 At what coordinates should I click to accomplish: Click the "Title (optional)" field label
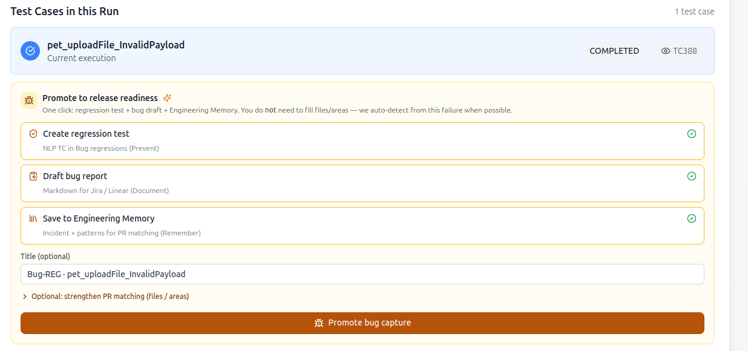(x=45, y=256)
